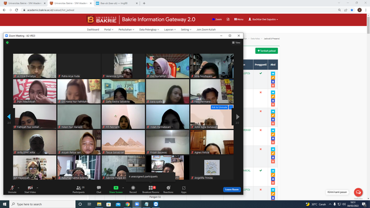
Task: Open Chrome profile avatar
Action: 360,10
